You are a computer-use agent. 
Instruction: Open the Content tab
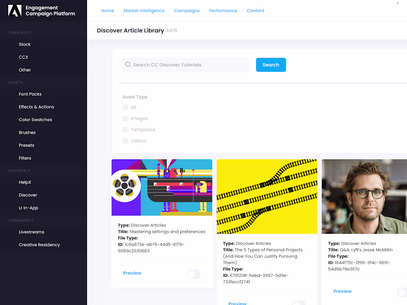click(x=255, y=11)
